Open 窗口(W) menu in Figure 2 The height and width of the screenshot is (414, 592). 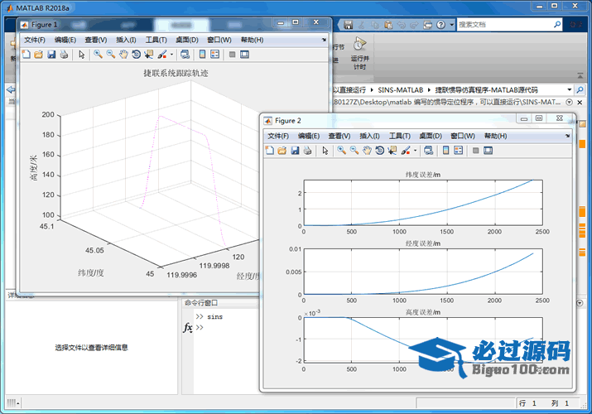[x=463, y=136]
